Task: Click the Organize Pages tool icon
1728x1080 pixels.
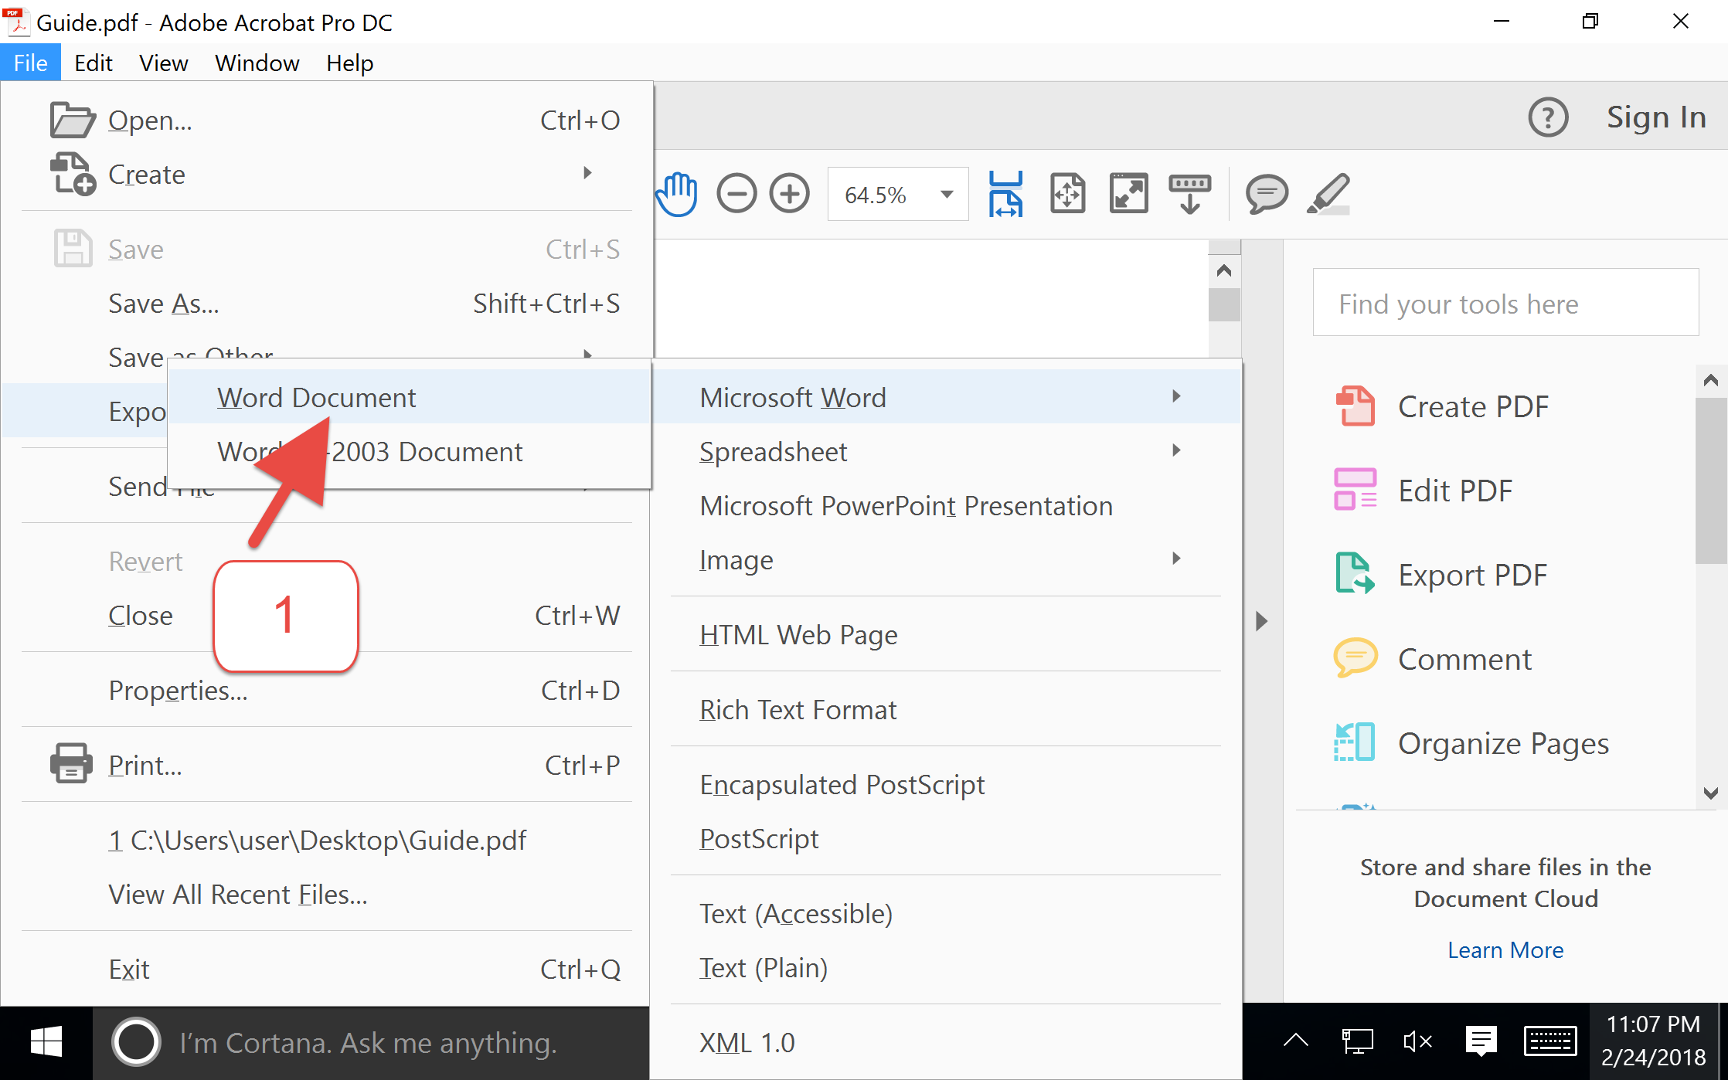Action: [1355, 742]
